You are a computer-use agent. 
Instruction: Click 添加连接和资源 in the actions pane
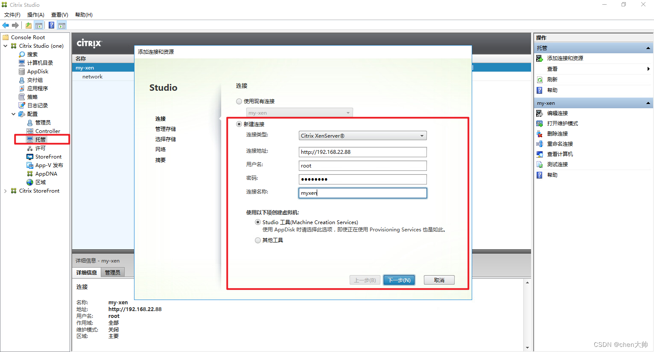point(565,58)
